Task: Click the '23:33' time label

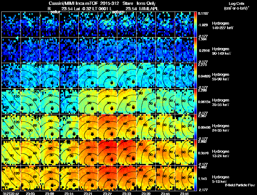Action: point(127,193)
